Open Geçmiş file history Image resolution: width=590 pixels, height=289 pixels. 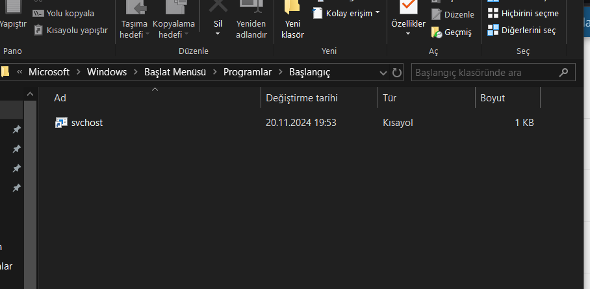click(x=451, y=32)
